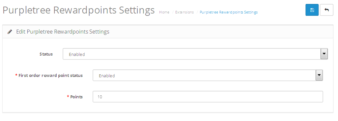Focus the Points input field
The width and height of the screenshot is (338, 121).
tap(208, 97)
